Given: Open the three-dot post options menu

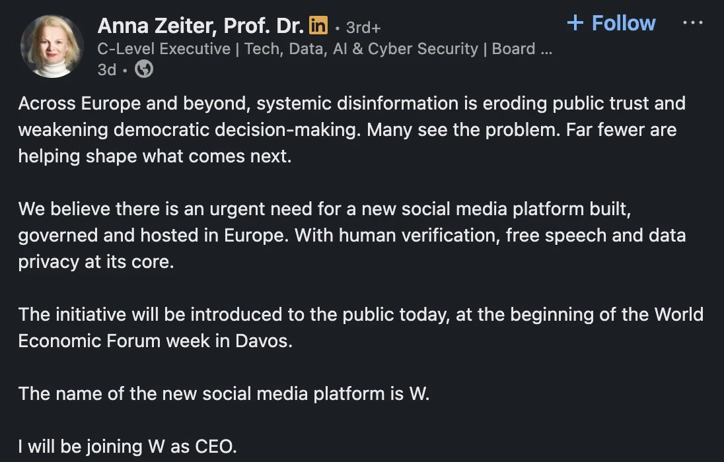Looking at the screenshot, I should (x=692, y=22).
